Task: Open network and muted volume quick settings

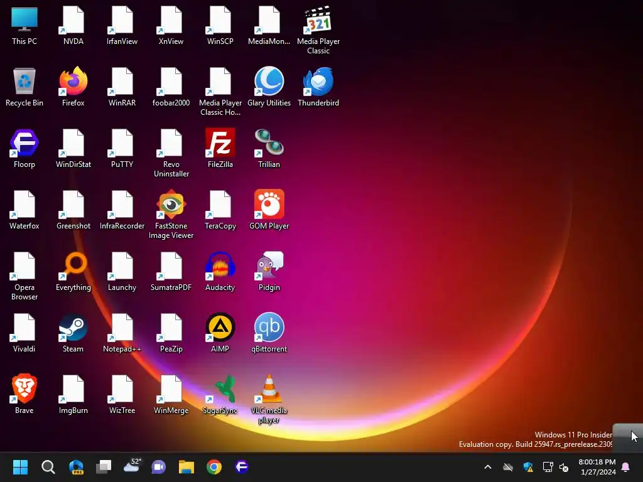Action: (x=556, y=467)
